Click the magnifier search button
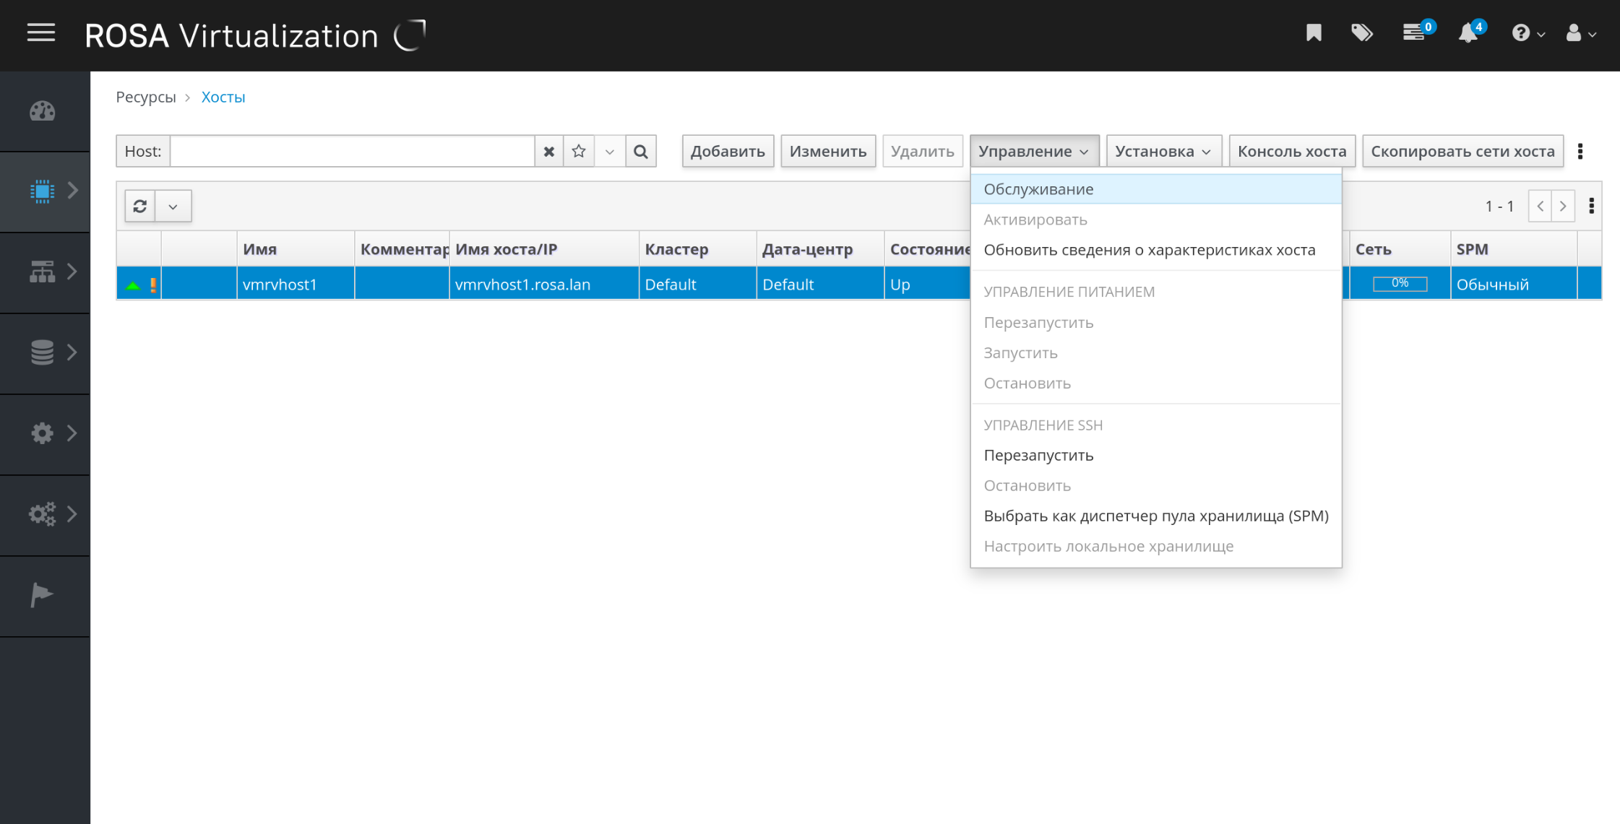The height and width of the screenshot is (824, 1620). coord(640,152)
